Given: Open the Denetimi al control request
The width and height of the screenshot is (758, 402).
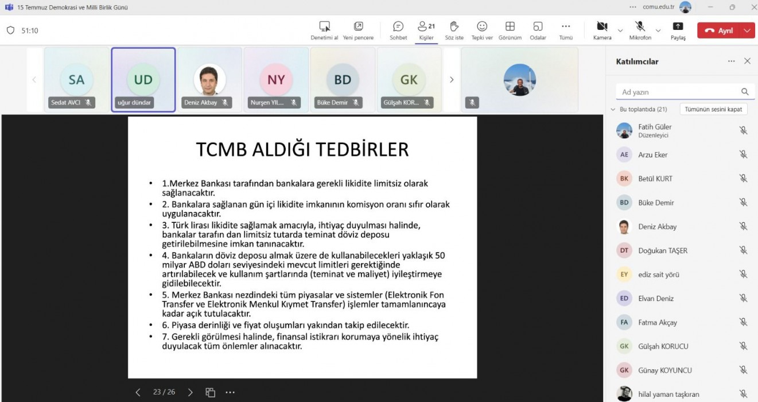Looking at the screenshot, I should 324,30.
